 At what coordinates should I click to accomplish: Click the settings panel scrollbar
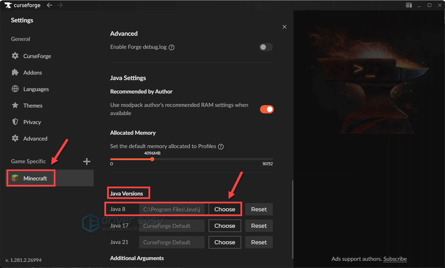point(292,219)
